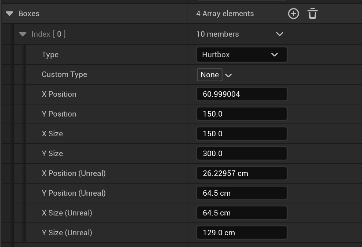The width and height of the screenshot is (362, 247).
Task: Select the X Position (Unreal) cm value
Action: coord(242,173)
